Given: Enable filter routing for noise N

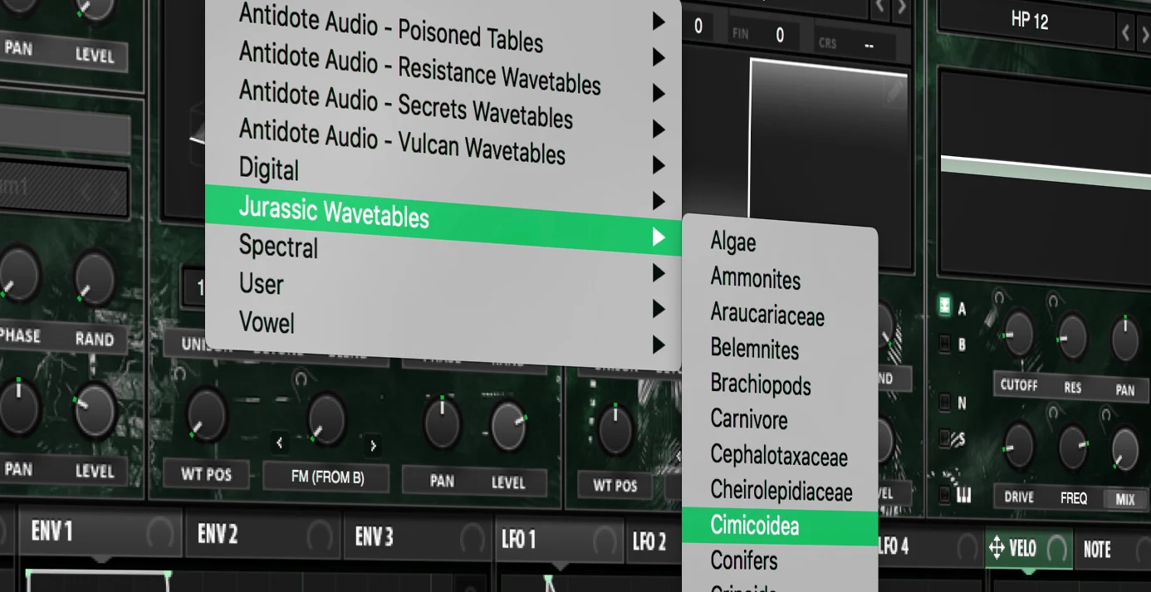Looking at the screenshot, I should 944,402.
